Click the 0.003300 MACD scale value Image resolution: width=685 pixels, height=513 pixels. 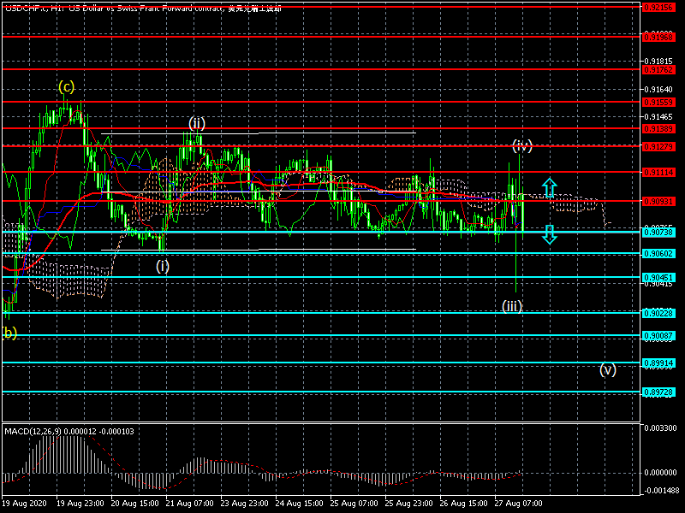(x=662, y=427)
